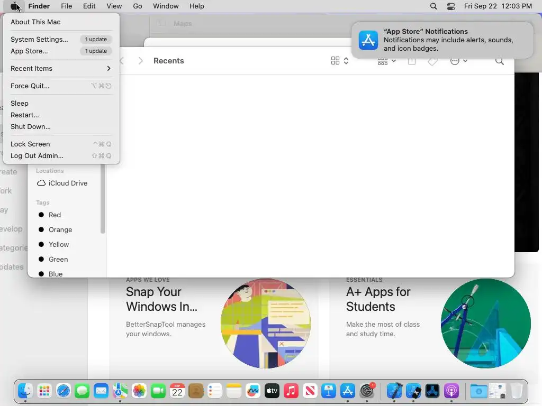Open App Store icon in the Dock
542x406 pixels.
point(348,391)
